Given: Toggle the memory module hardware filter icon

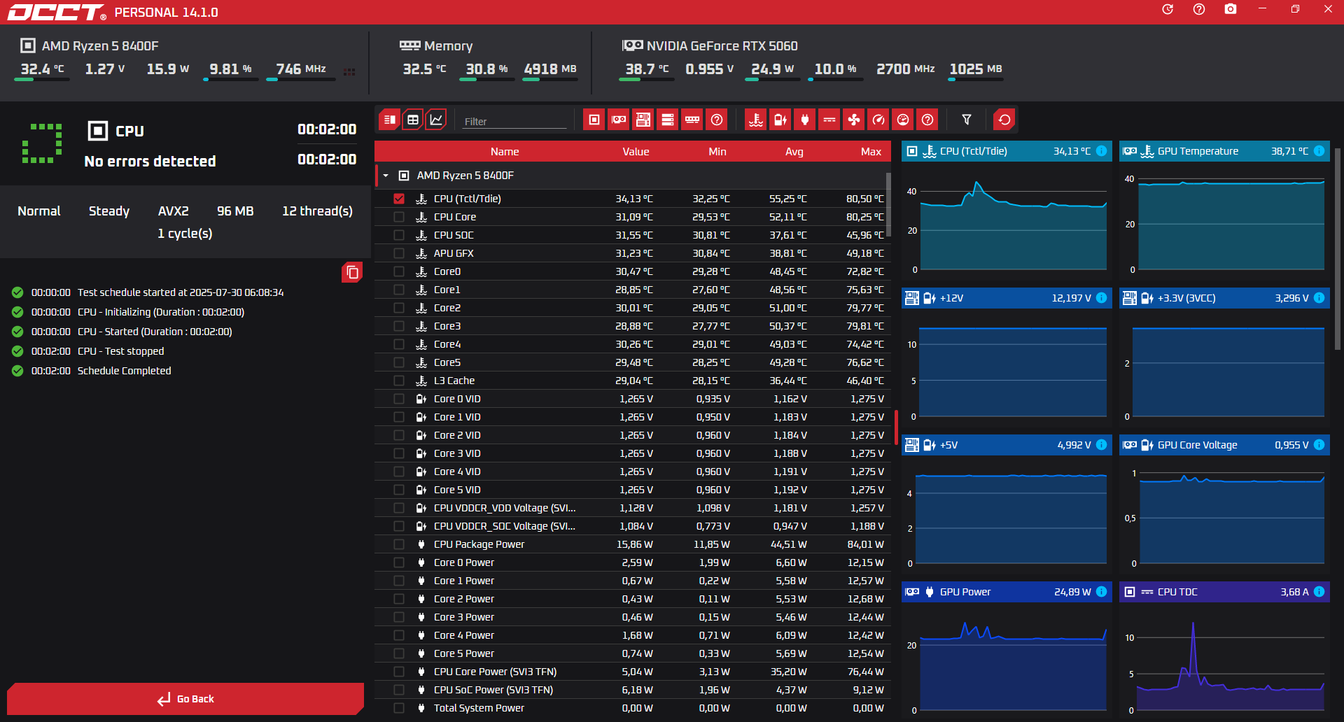Looking at the screenshot, I should (692, 120).
